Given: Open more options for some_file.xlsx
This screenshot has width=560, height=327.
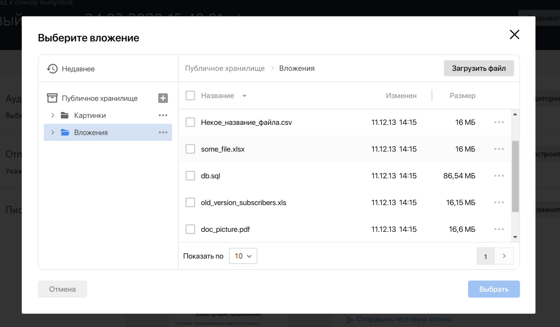Looking at the screenshot, I should (499, 149).
